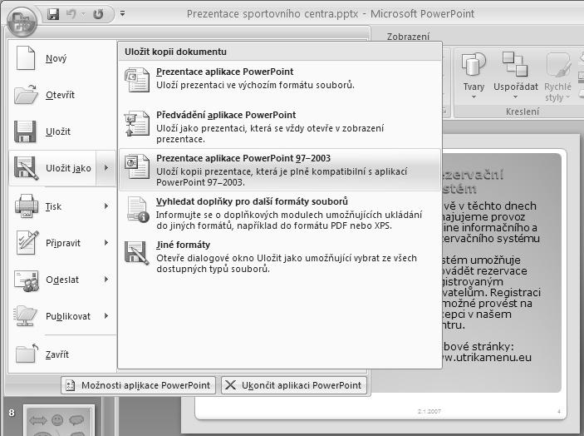
Task: Choose Prezentace aplikace PowerPoint save format
Action: tap(280, 83)
